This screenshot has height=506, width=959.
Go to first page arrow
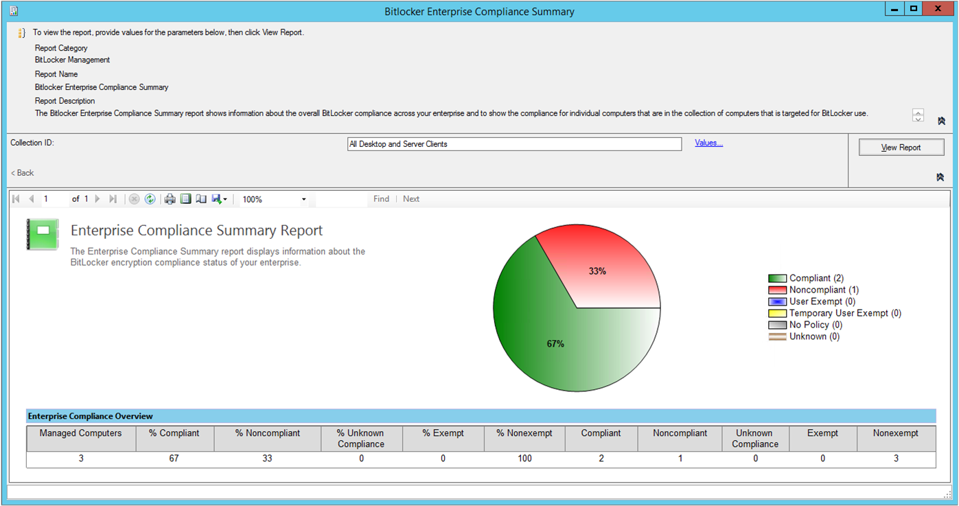(16, 199)
